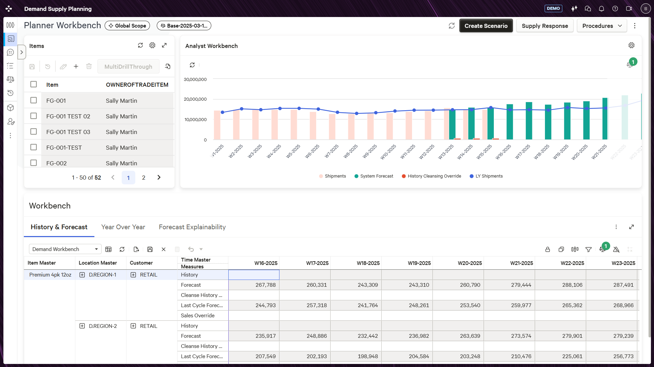
Task: Click the lock icon in workbench toolbar
Action: tap(547, 249)
